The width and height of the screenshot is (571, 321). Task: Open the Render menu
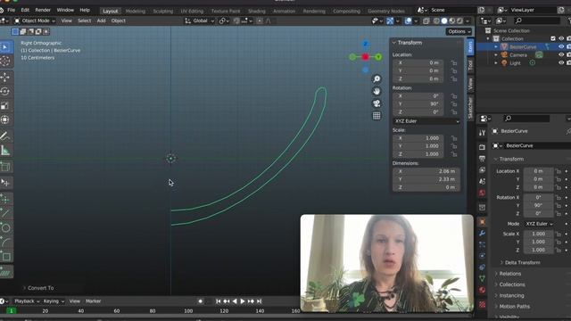click(43, 10)
